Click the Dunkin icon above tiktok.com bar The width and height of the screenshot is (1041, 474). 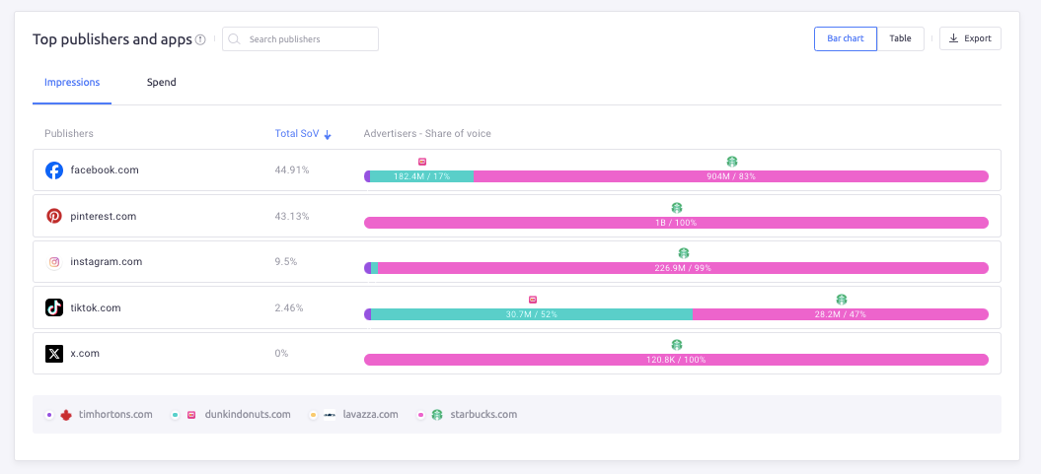532,300
